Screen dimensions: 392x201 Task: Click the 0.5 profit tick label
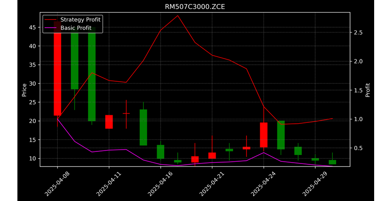click(x=357, y=148)
